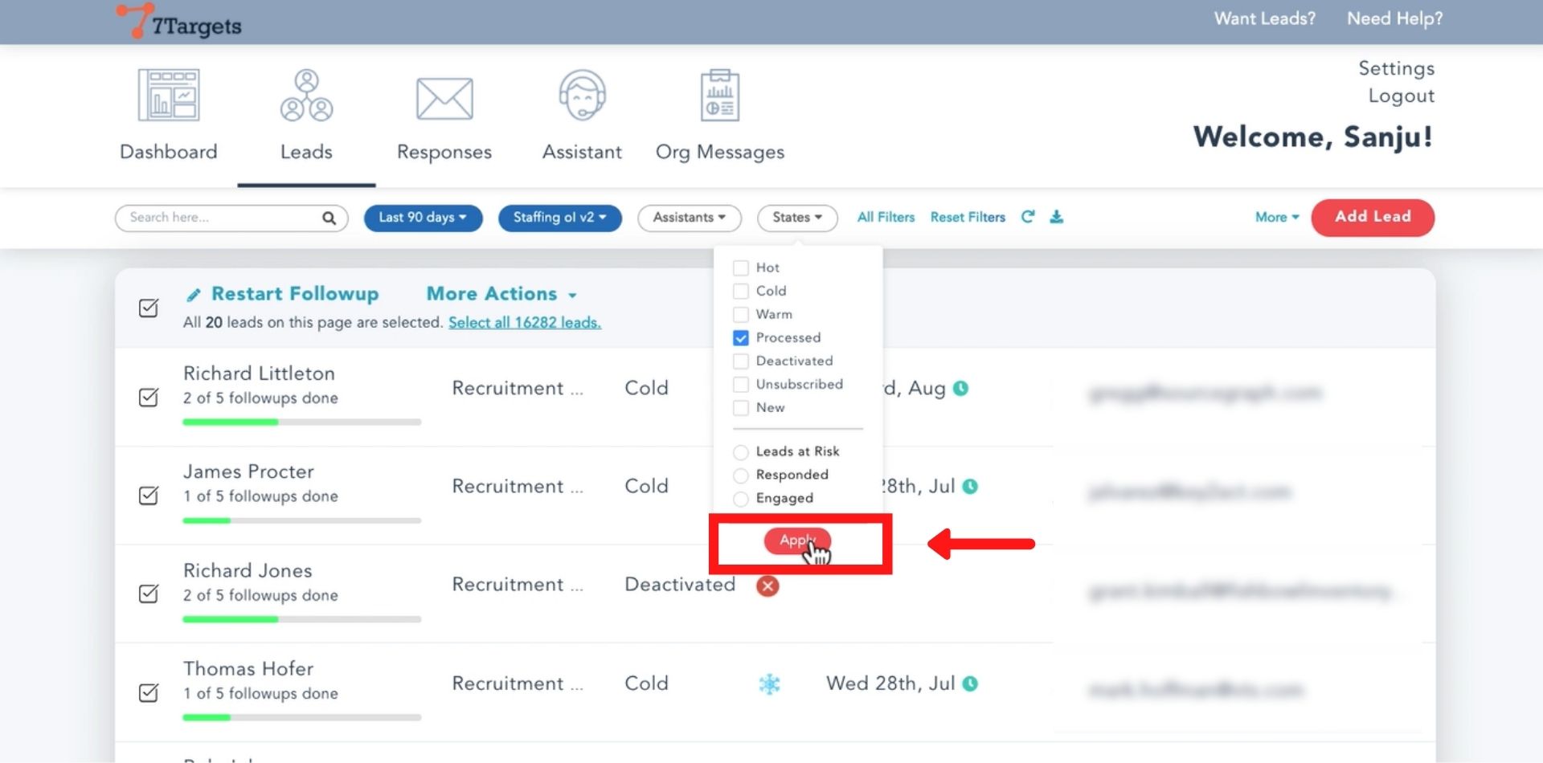Click the download leads icon
Screen dimensions: 1543x763
coord(1057,217)
